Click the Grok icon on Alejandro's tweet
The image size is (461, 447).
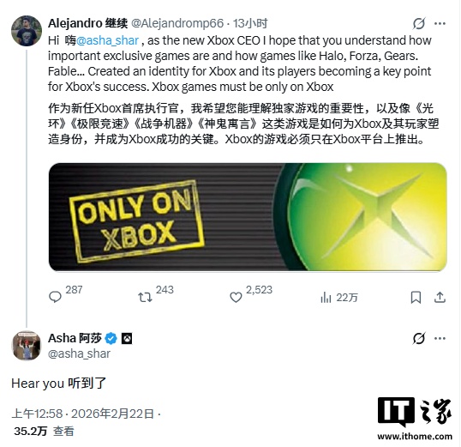(419, 23)
